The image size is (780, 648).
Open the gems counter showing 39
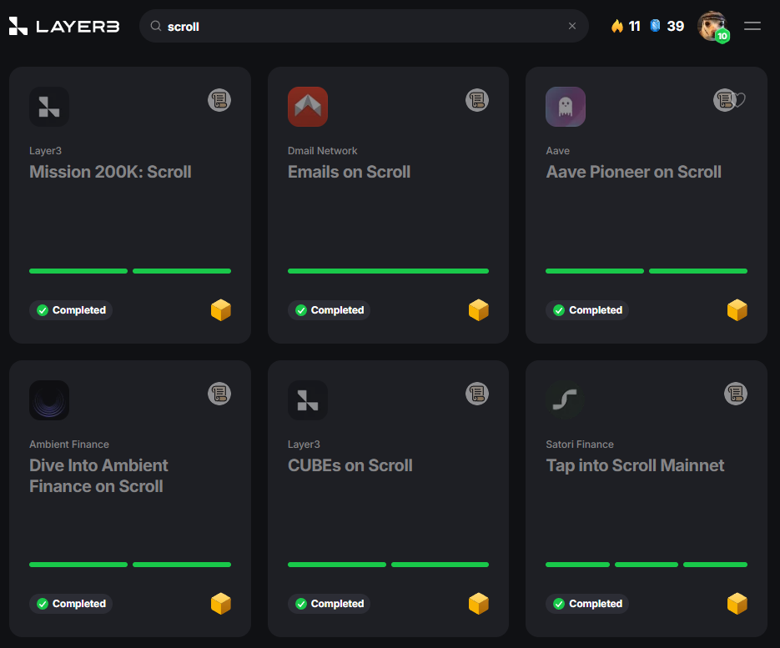click(667, 26)
